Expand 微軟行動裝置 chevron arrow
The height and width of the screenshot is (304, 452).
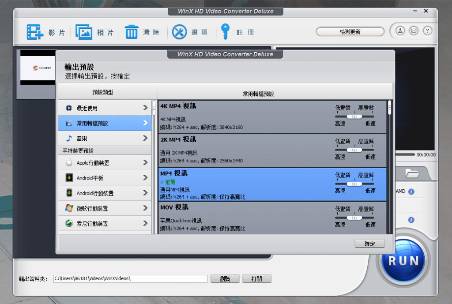point(145,208)
